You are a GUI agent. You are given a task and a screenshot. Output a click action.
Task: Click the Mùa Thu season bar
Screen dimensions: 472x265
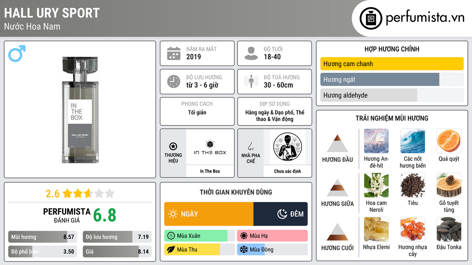tap(200, 249)
